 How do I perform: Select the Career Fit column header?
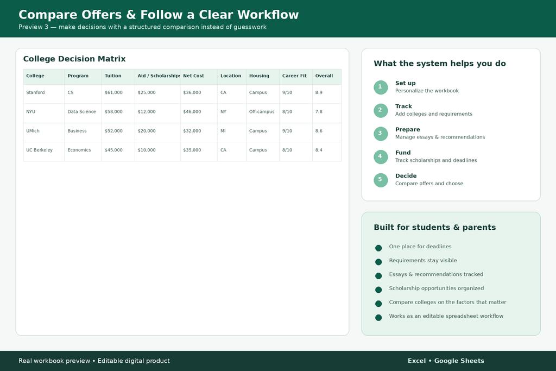[x=296, y=77]
